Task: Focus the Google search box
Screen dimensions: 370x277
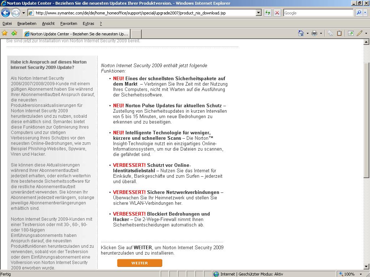Action: tap(318, 13)
